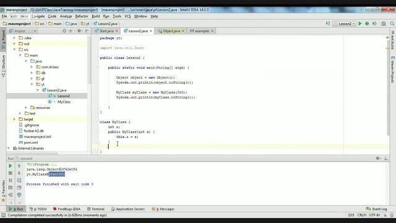
Task: Expand the target folder
Action: pyautogui.click(x=14, y=120)
